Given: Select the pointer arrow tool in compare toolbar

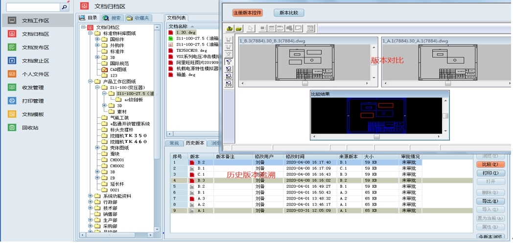Looking at the screenshot, I should 251,28.
